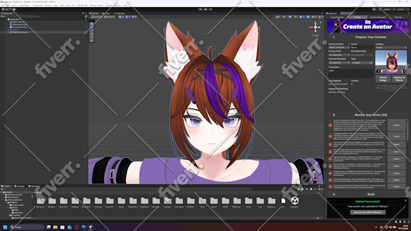Screen dimensions: 411x231
Task: Switch to the Inspector tab
Action: 332,13
